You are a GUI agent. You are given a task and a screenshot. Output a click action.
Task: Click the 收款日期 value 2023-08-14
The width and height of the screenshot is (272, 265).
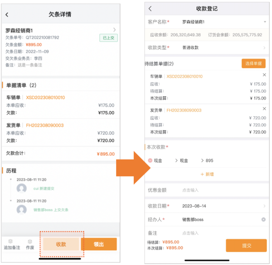(x=194, y=206)
